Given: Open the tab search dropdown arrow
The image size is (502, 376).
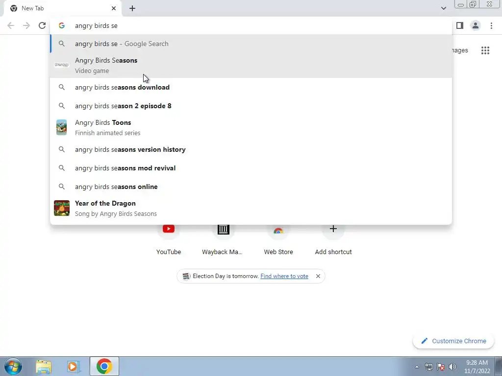Looking at the screenshot, I should point(443,8).
